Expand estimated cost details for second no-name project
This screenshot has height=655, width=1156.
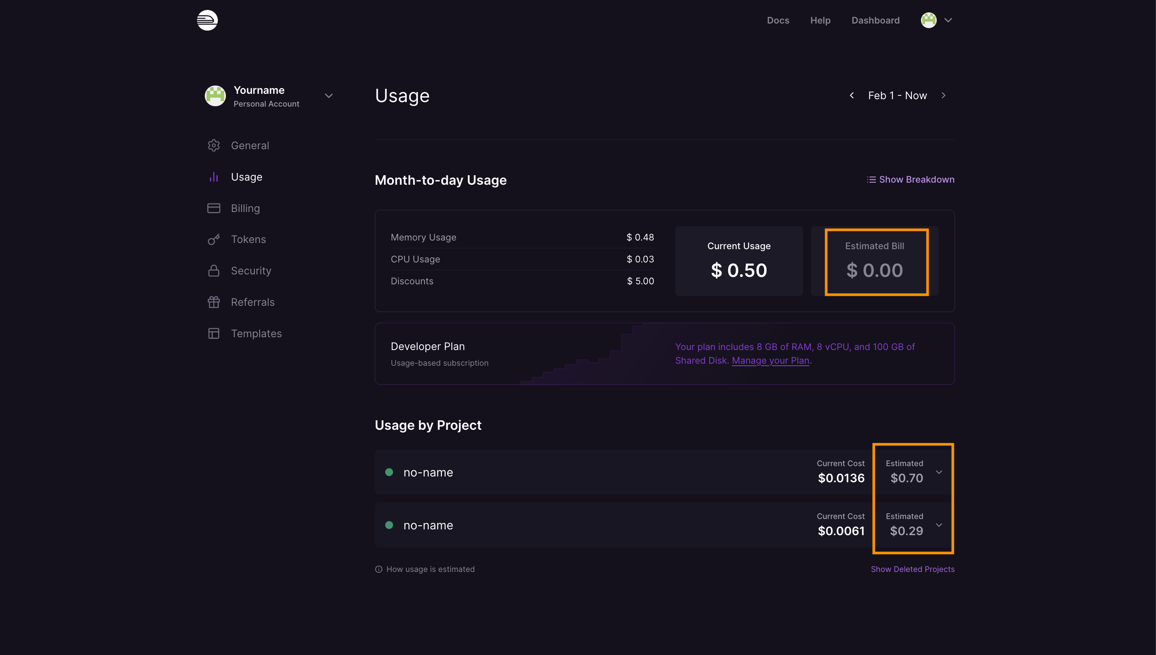pos(939,524)
